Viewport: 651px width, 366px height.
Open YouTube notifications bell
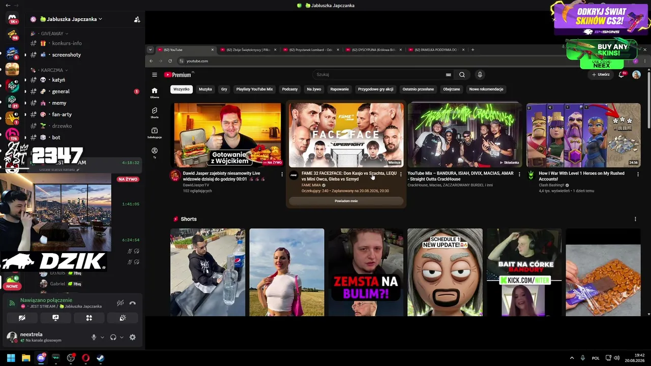click(x=622, y=75)
